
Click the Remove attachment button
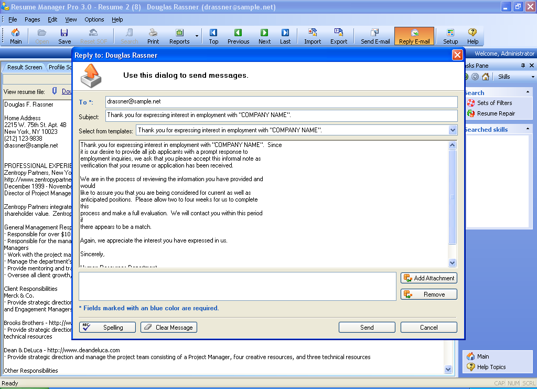[429, 295]
